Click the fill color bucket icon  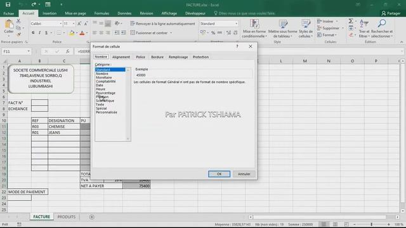(72, 33)
